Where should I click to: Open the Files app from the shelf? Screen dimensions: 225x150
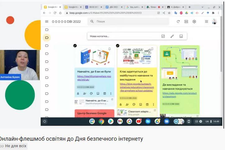(148, 121)
